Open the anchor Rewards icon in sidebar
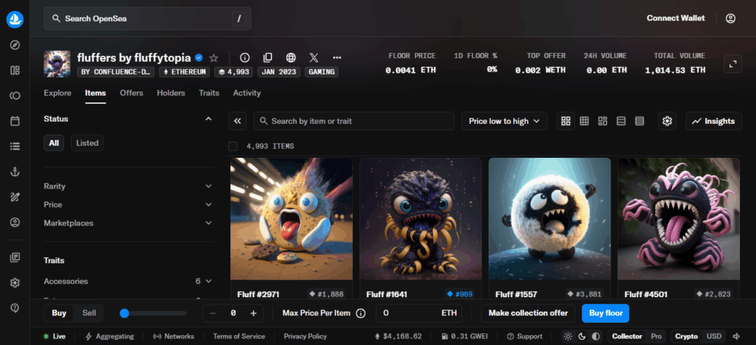The image size is (756, 345). coord(15,171)
